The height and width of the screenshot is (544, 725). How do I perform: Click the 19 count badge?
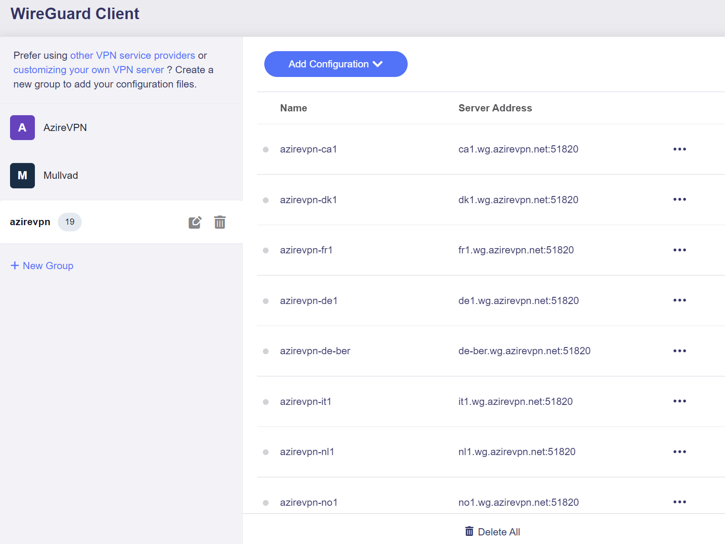click(x=70, y=222)
